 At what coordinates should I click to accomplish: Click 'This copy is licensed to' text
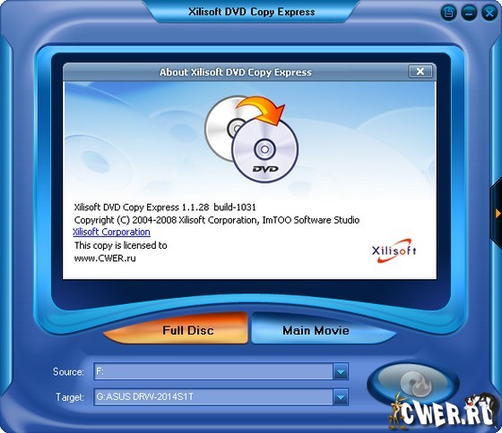(121, 245)
